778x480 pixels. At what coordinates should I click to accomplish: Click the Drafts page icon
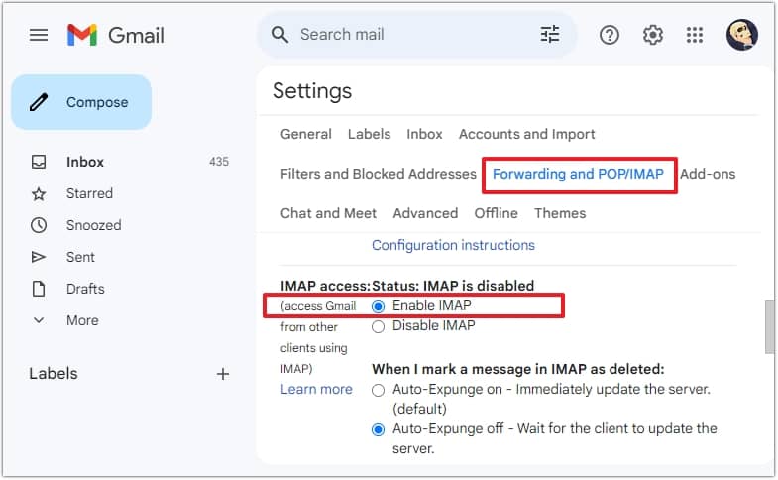[x=39, y=289]
